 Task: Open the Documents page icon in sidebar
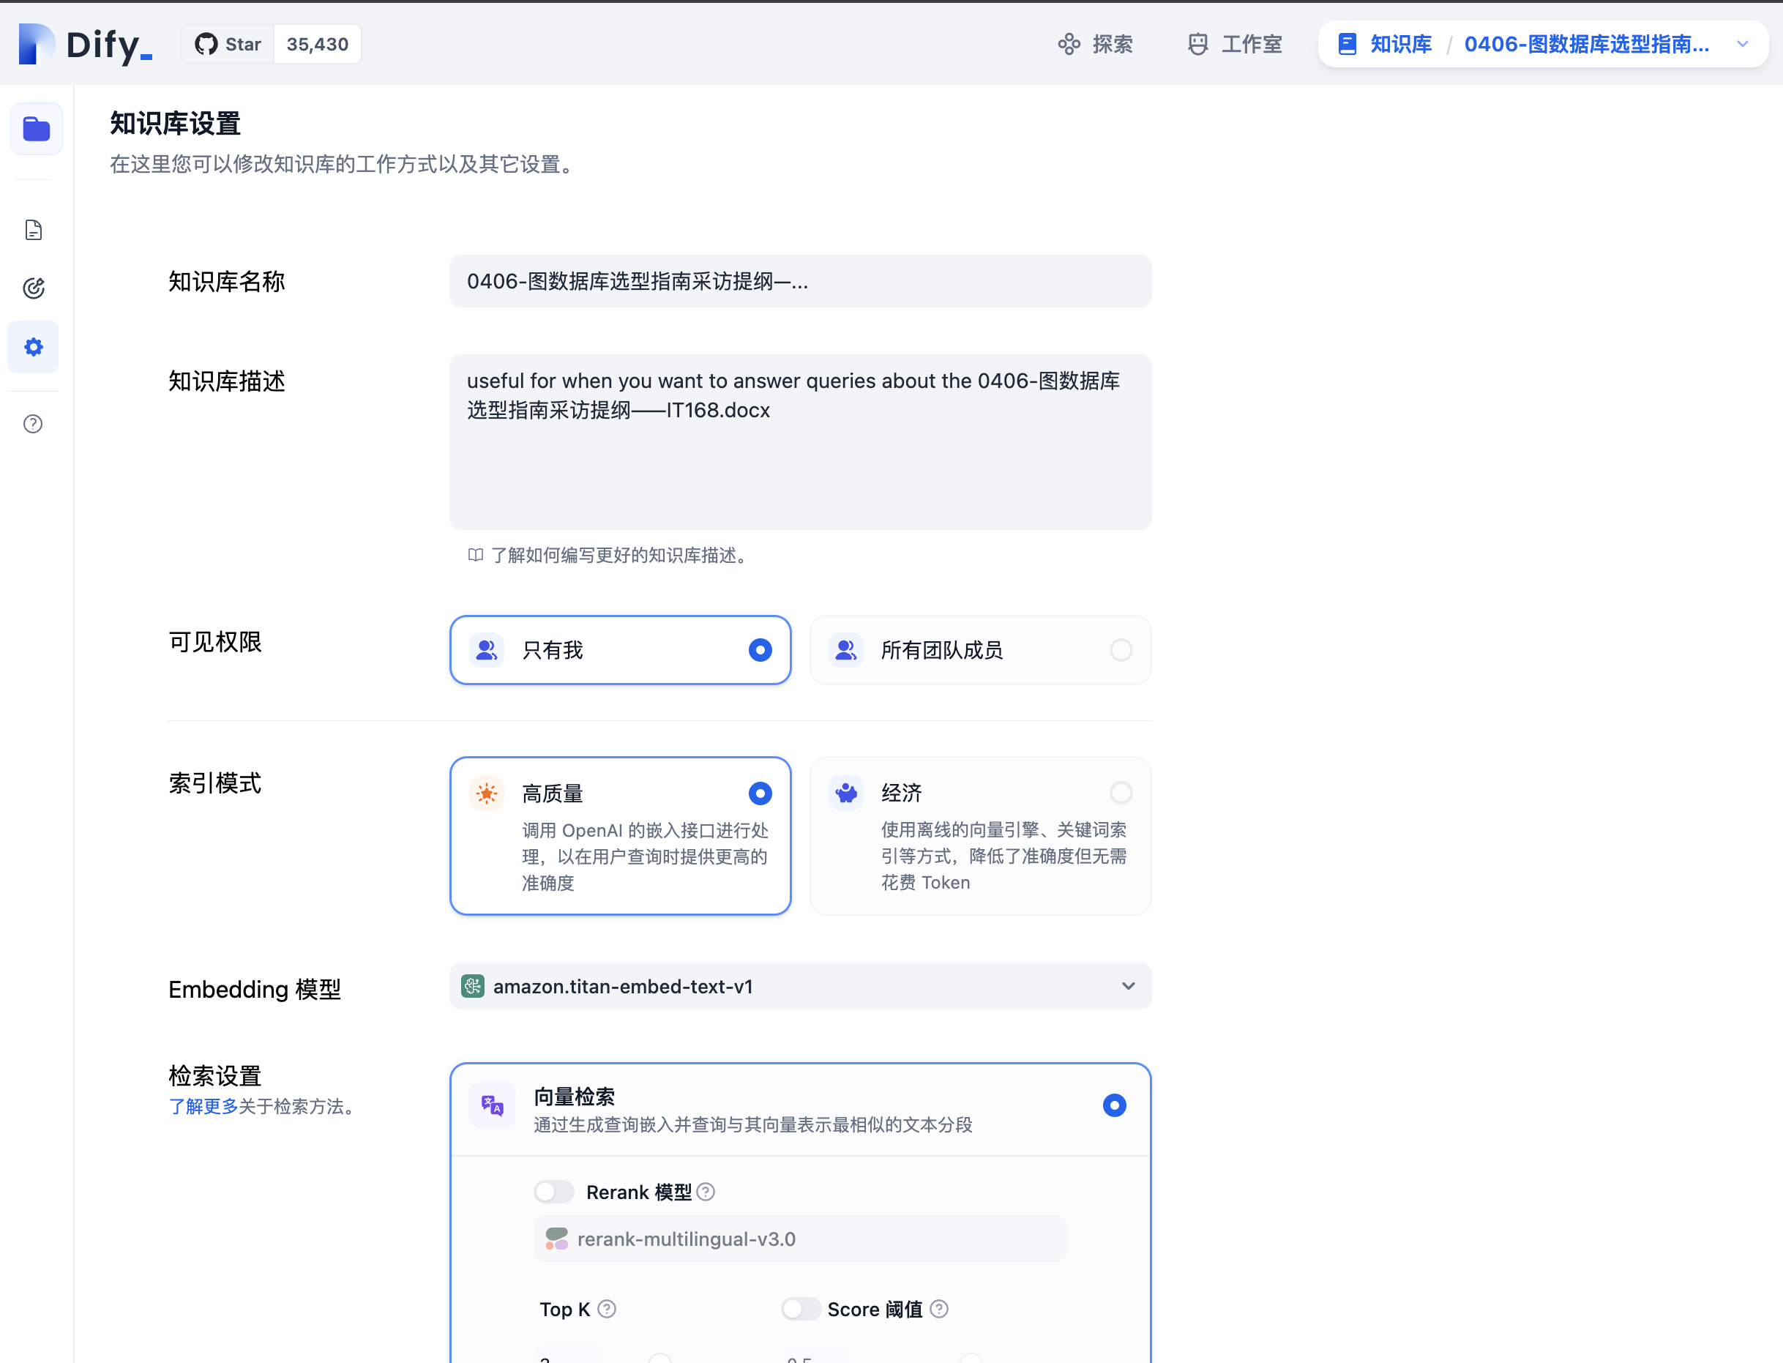33,231
